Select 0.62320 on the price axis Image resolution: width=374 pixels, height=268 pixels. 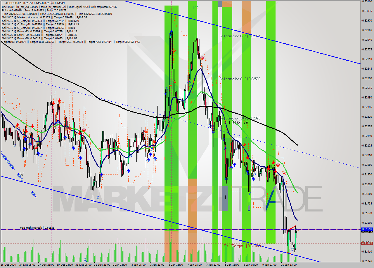[367, 117]
